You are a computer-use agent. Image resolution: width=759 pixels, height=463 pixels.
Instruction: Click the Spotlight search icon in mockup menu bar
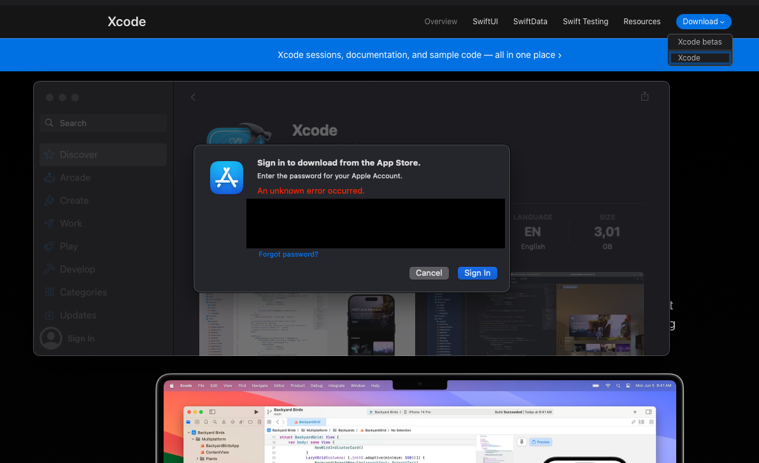618,386
